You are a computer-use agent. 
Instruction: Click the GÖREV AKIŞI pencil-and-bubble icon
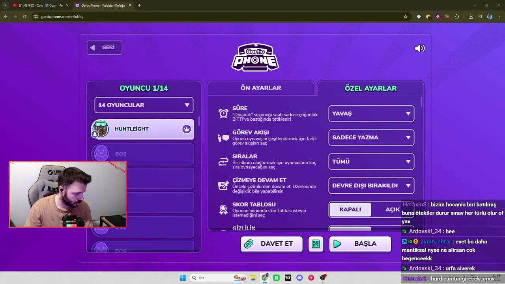[224, 138]
